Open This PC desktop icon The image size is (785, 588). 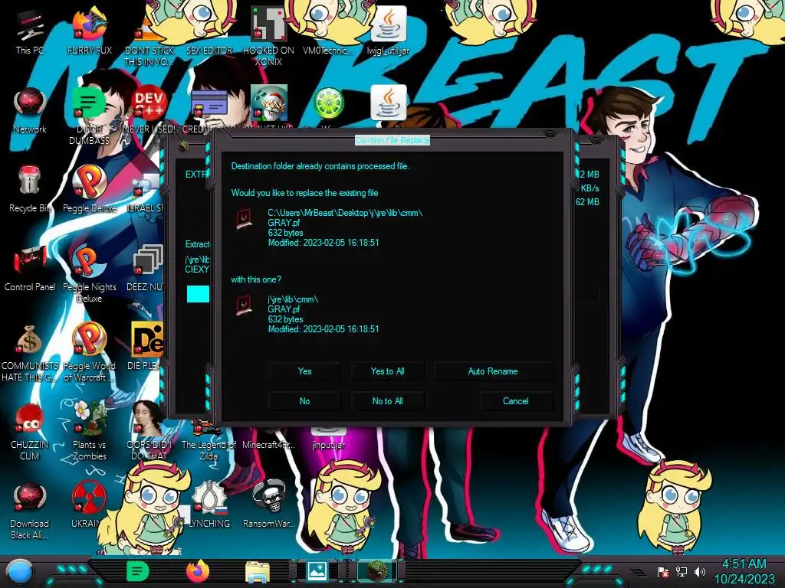(x=30, y=32)
